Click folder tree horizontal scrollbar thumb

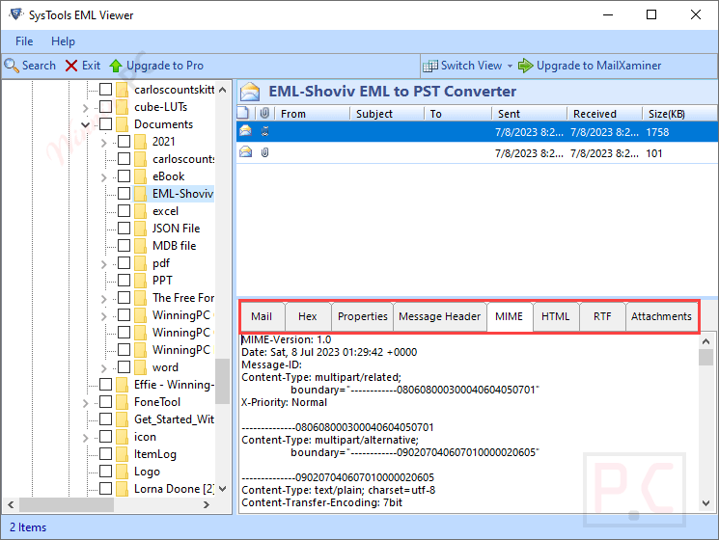tap(66, 504)
